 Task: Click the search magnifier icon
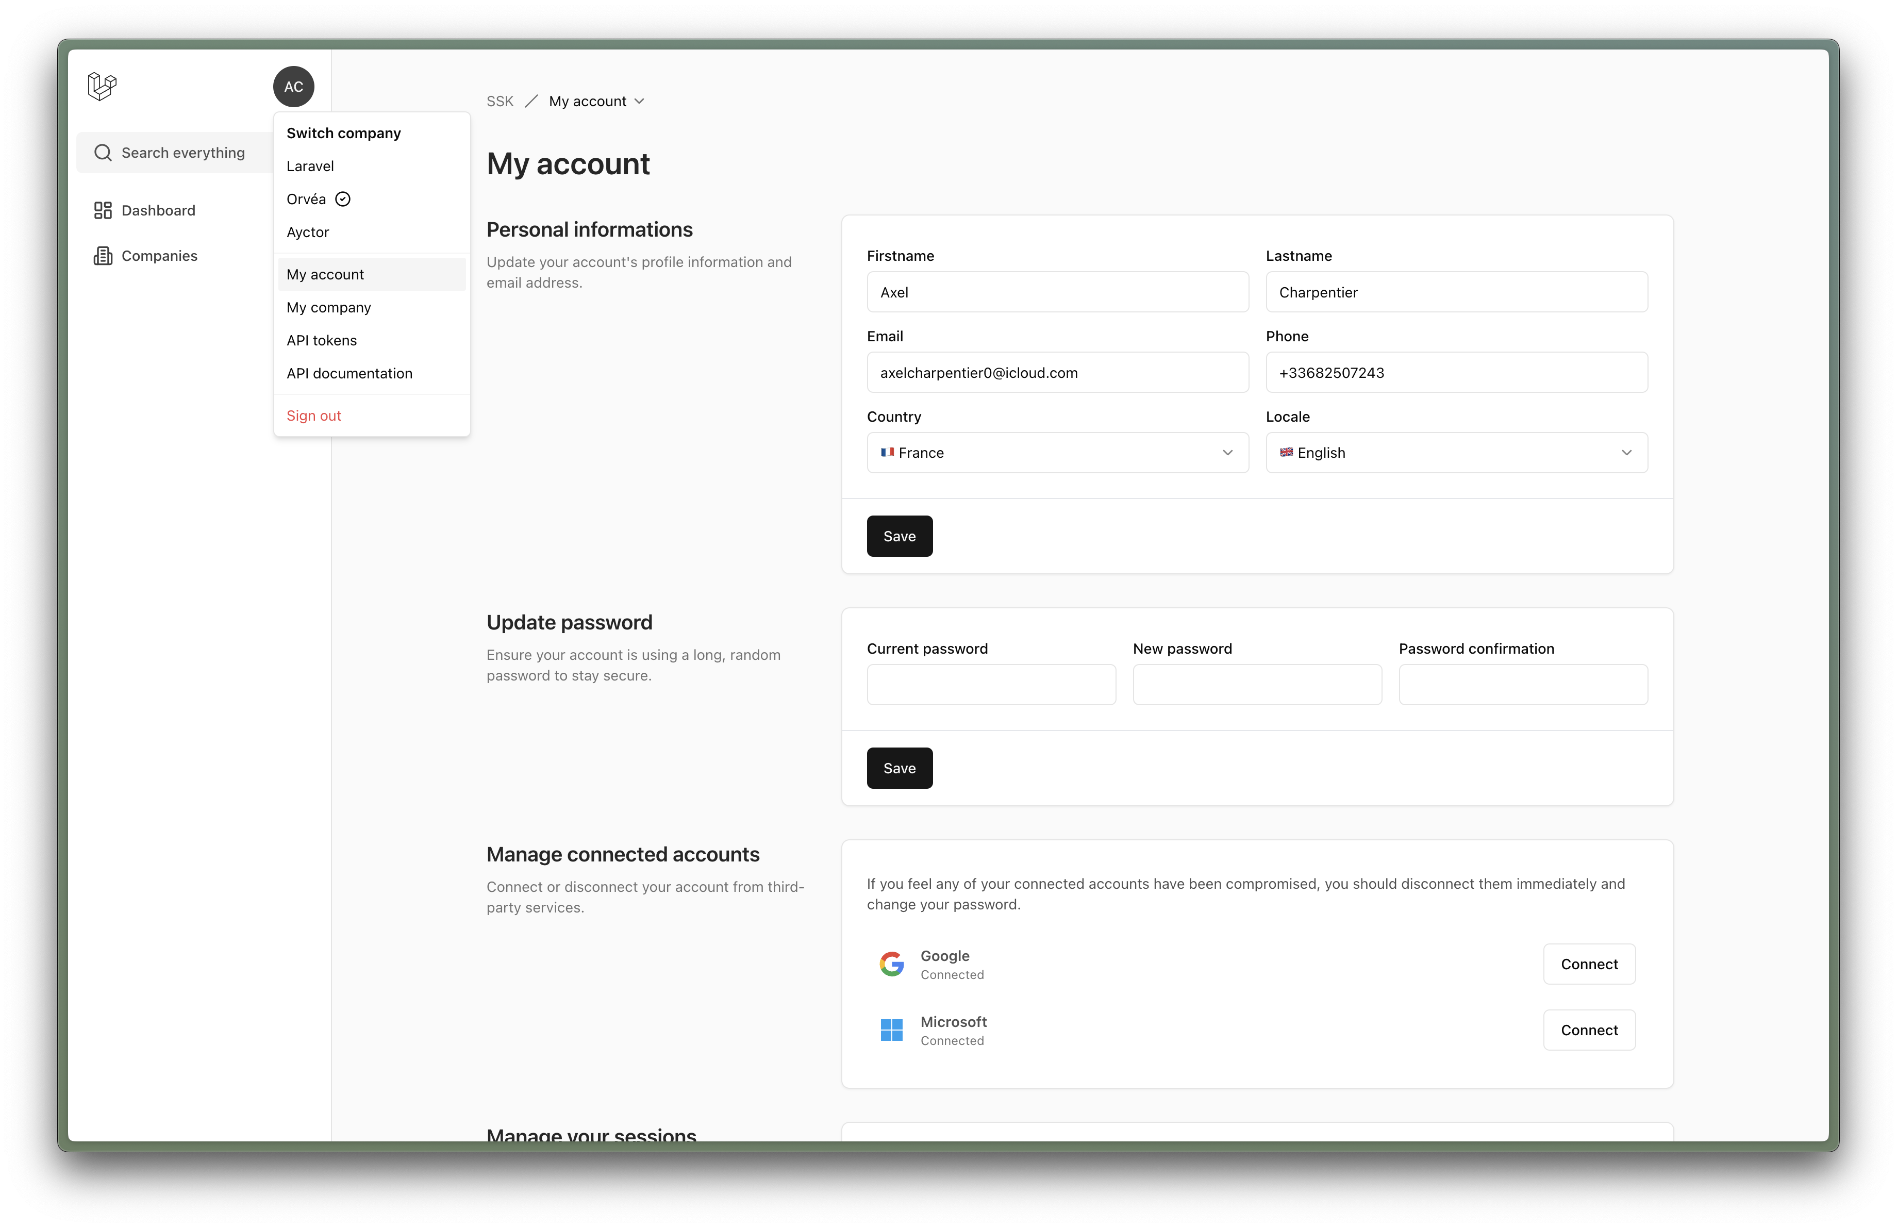coord(103,152)
